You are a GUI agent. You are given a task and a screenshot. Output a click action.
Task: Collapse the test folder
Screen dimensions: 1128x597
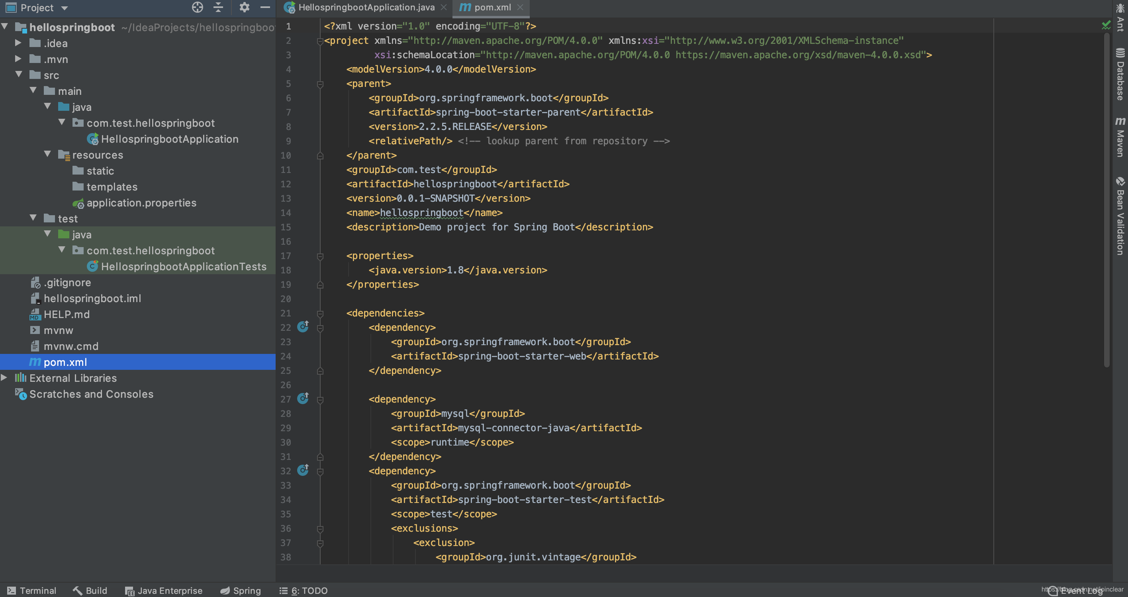33,218
